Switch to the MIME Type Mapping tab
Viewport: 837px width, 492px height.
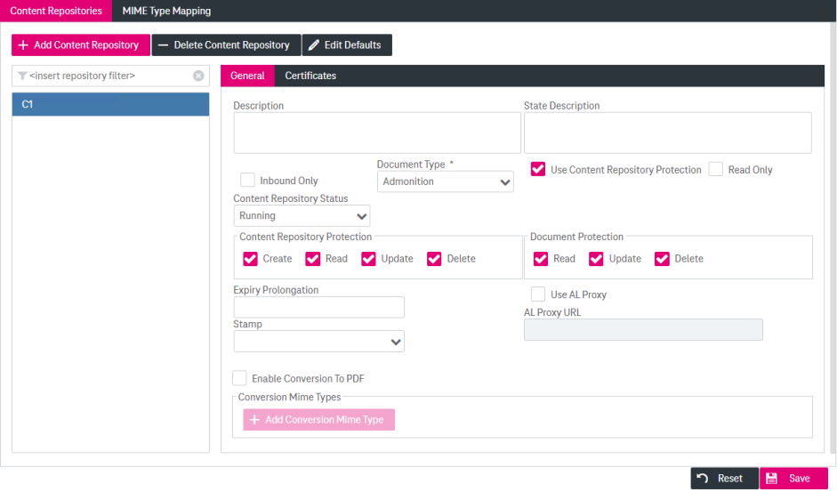166,12
